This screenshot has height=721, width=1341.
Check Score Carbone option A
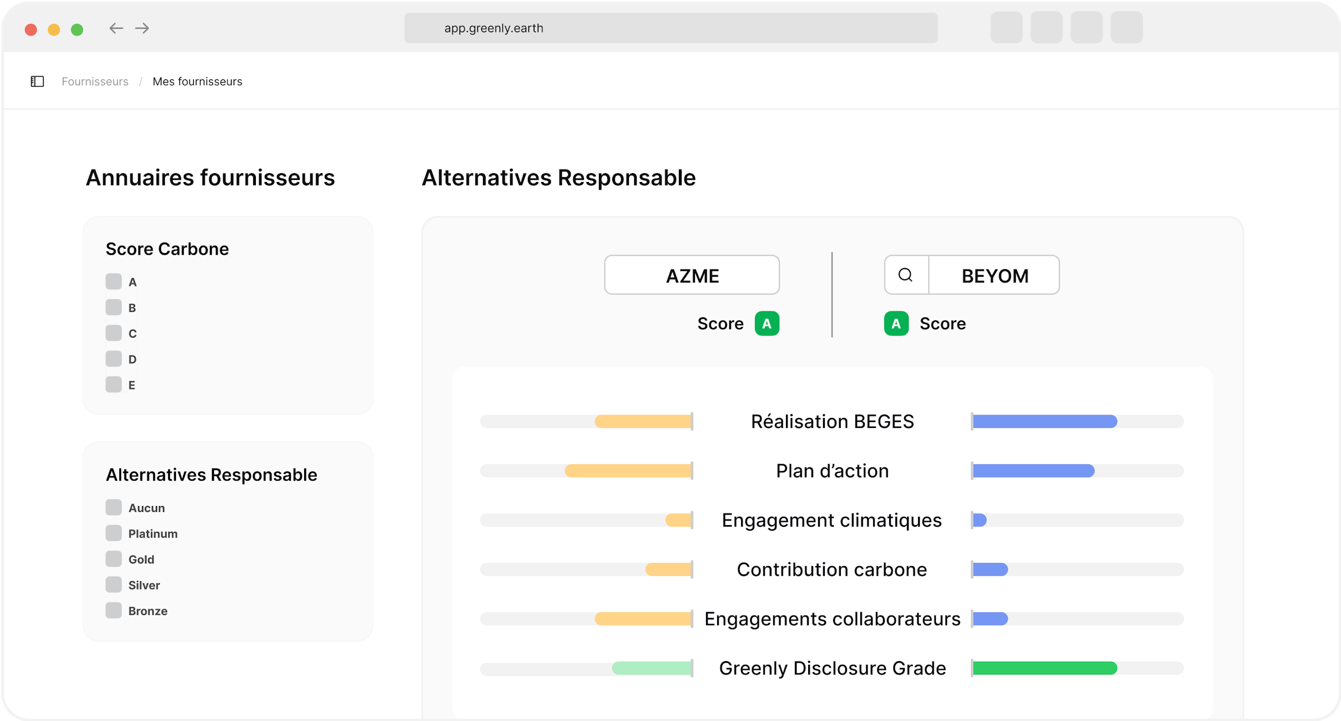point(114,281)
